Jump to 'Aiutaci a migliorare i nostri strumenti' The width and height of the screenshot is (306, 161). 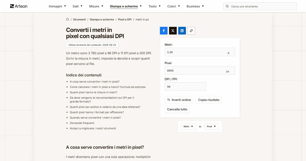click(93, 129)
